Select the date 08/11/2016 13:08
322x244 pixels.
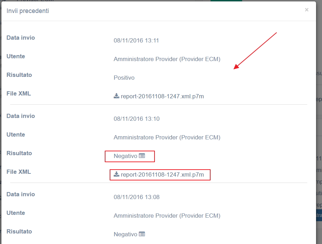click(136, 197)
